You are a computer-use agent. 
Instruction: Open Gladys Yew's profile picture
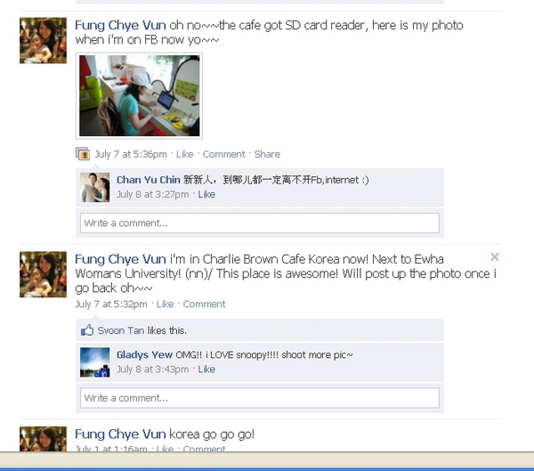[95, 362]
